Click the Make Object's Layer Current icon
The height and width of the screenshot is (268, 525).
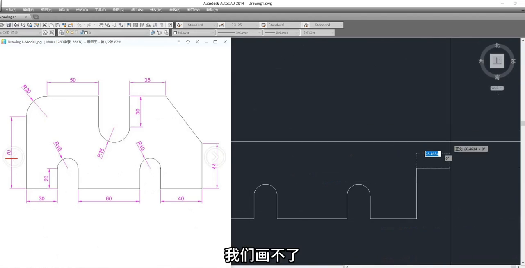pos(153,33)
